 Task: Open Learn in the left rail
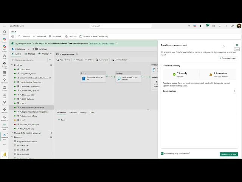5,96
